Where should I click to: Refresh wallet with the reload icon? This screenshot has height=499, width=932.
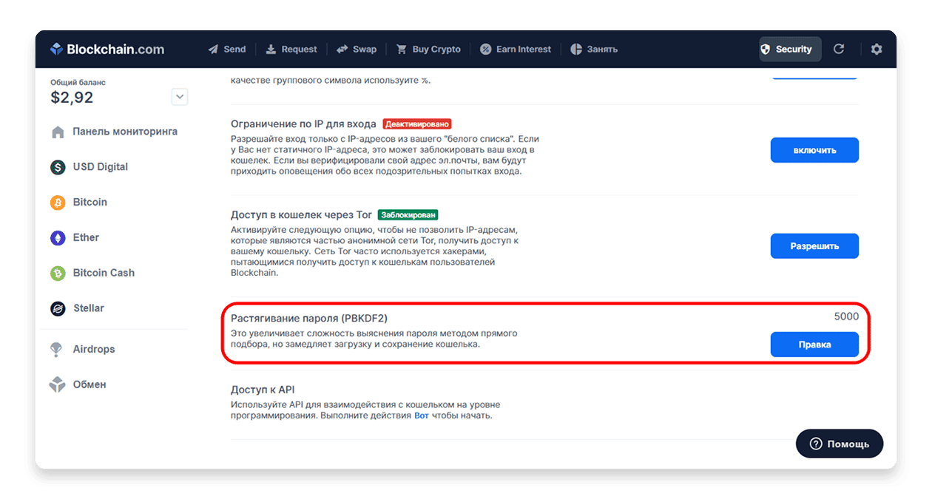tap(839, 50)
